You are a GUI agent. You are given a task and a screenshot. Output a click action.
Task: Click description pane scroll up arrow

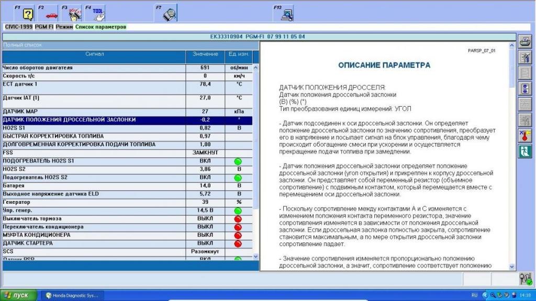tap(512, 45)
